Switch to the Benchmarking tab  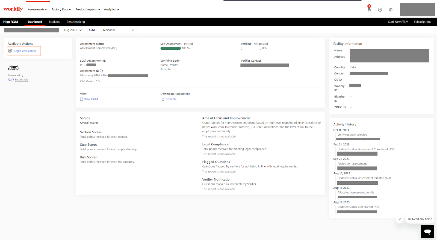coord(76,22)
